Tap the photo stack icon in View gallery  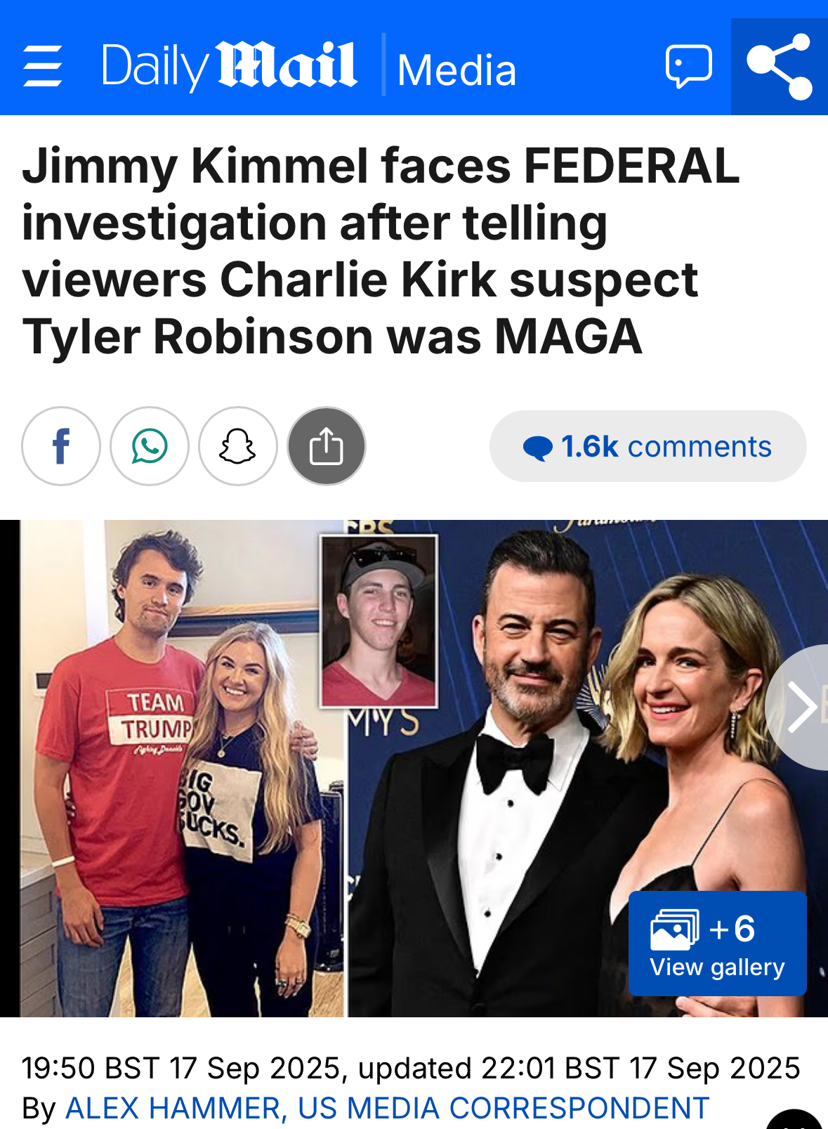[x=674, y=929]
